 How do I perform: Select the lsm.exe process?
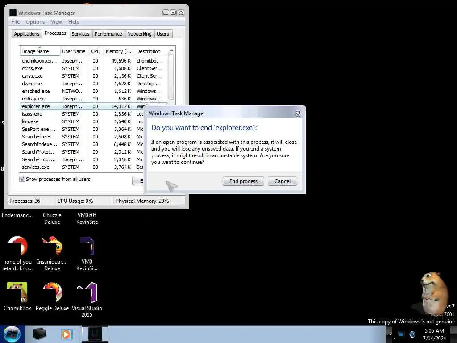(82, 121)
